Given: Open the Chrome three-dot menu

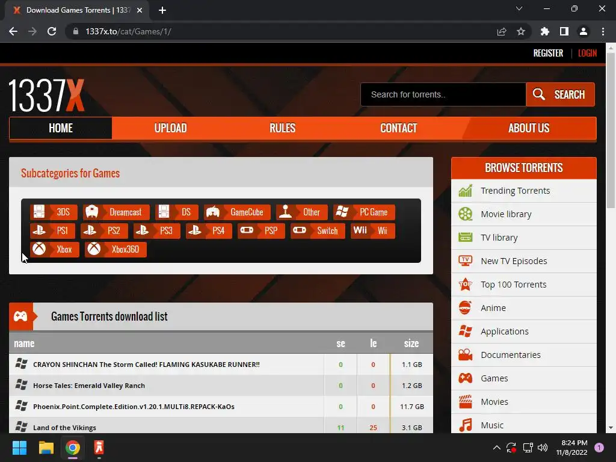Looking at the screenshot, I should click(x=603, y=31).
